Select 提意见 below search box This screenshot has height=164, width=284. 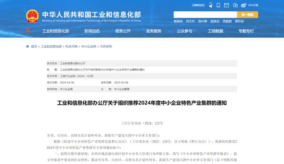215,22
